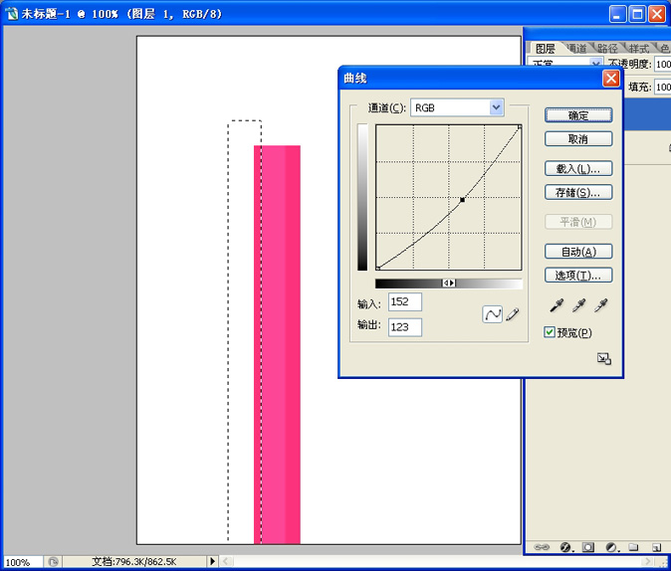Click the 自动(A) button
This screenshot has width=671, height=571.
[578, 252]
